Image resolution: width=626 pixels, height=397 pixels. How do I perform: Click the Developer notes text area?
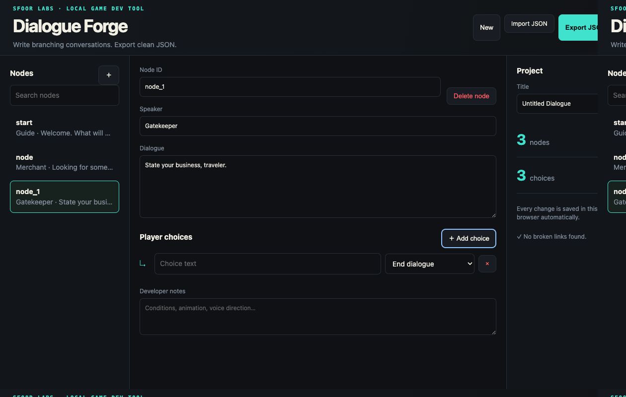click(x=318, y=317)
